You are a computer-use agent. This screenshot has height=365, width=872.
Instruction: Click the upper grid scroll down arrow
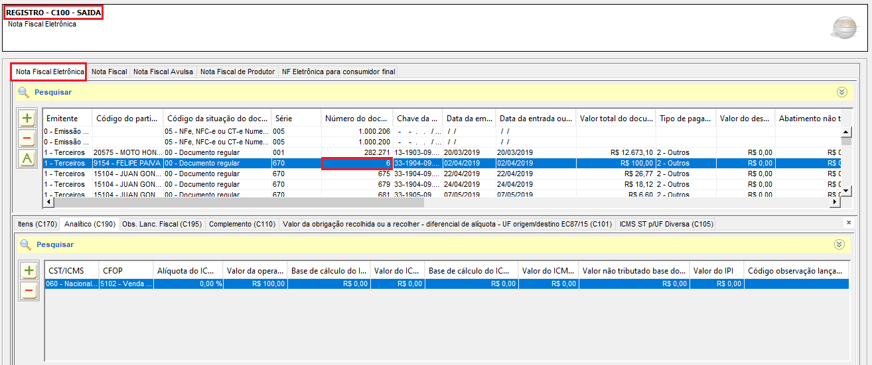pos(846,191)
